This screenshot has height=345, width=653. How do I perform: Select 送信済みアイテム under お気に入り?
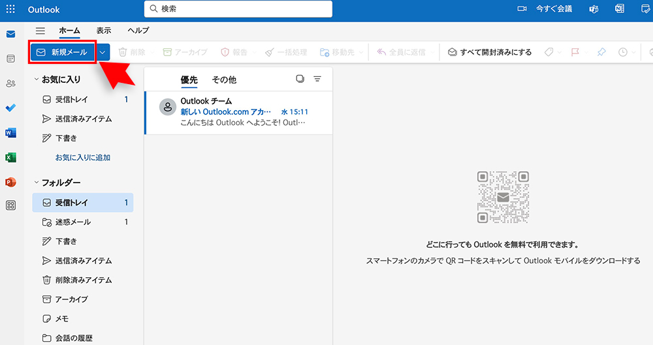pos(83,119)
